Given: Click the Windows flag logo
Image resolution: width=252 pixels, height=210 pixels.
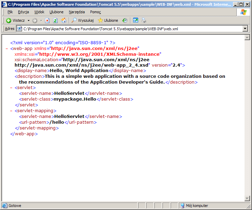Looking at the screenshot, I should click(243, 12).
